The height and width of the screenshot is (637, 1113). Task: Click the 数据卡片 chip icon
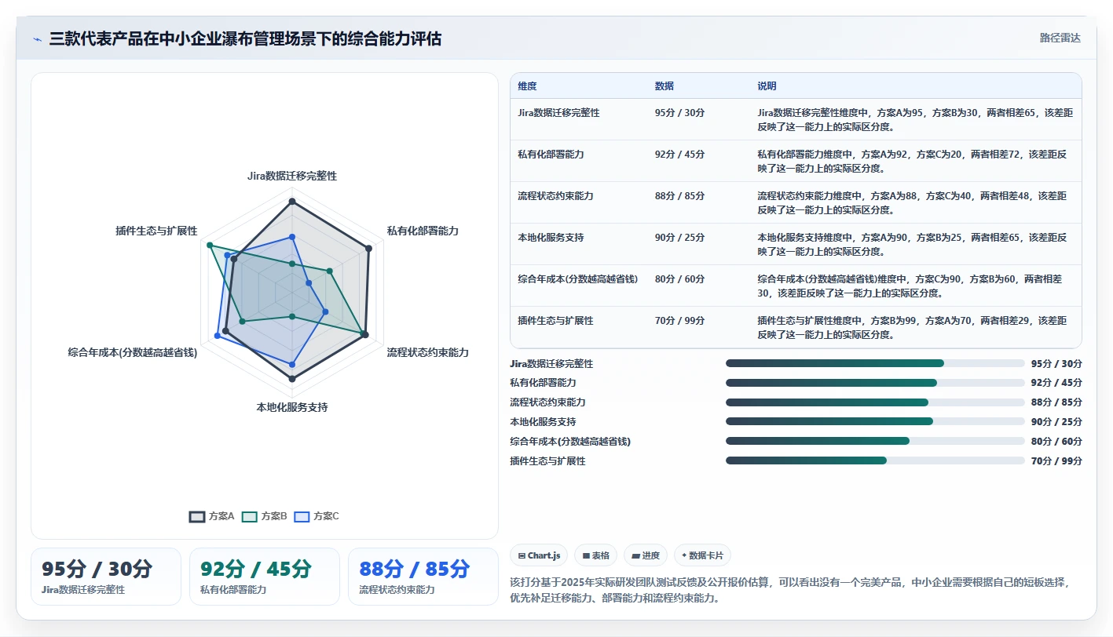point(685,555)
